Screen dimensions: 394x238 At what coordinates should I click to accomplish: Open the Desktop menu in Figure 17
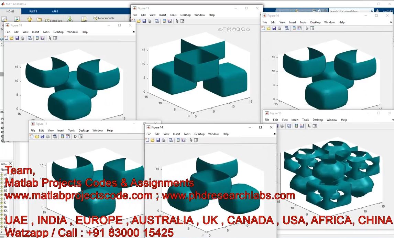point(84,131)
